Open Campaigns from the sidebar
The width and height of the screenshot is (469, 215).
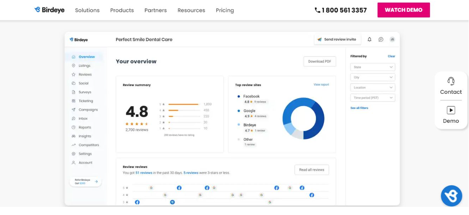(88, 110)
